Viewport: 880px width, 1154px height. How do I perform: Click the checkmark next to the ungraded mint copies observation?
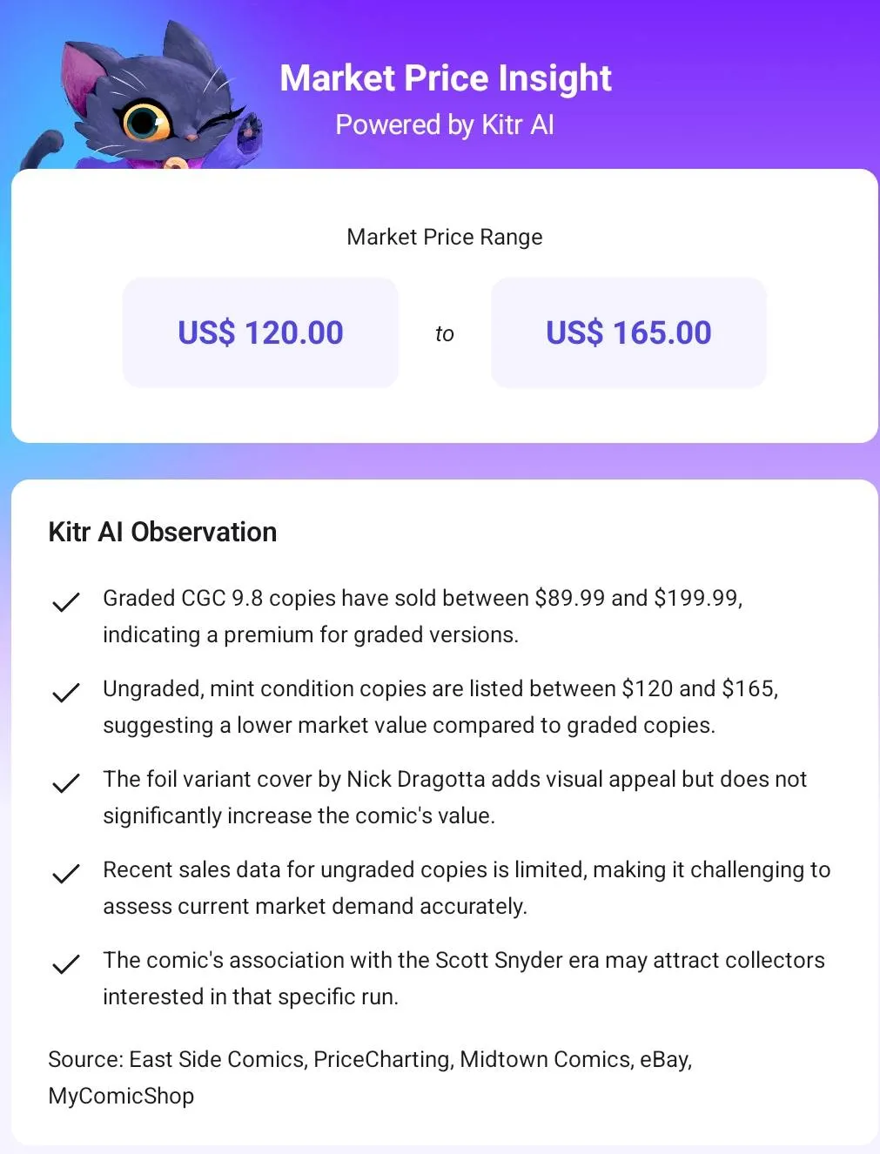66,692
